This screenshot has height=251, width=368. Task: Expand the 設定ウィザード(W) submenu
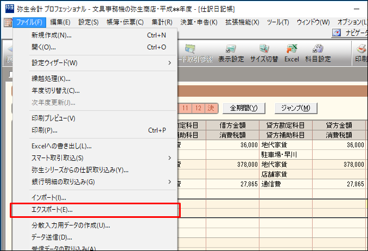(x=103, y=63)
